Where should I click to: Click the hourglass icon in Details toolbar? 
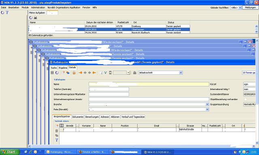[110, 73]
